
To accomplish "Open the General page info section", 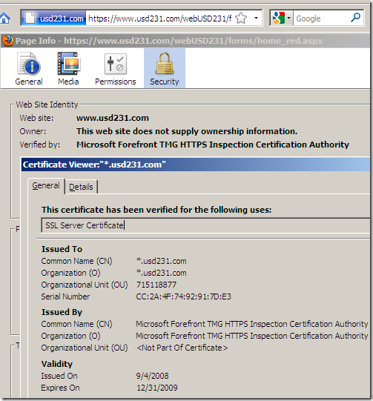I will [29, 68].
